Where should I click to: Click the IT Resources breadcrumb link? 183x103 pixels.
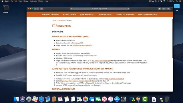61,20
